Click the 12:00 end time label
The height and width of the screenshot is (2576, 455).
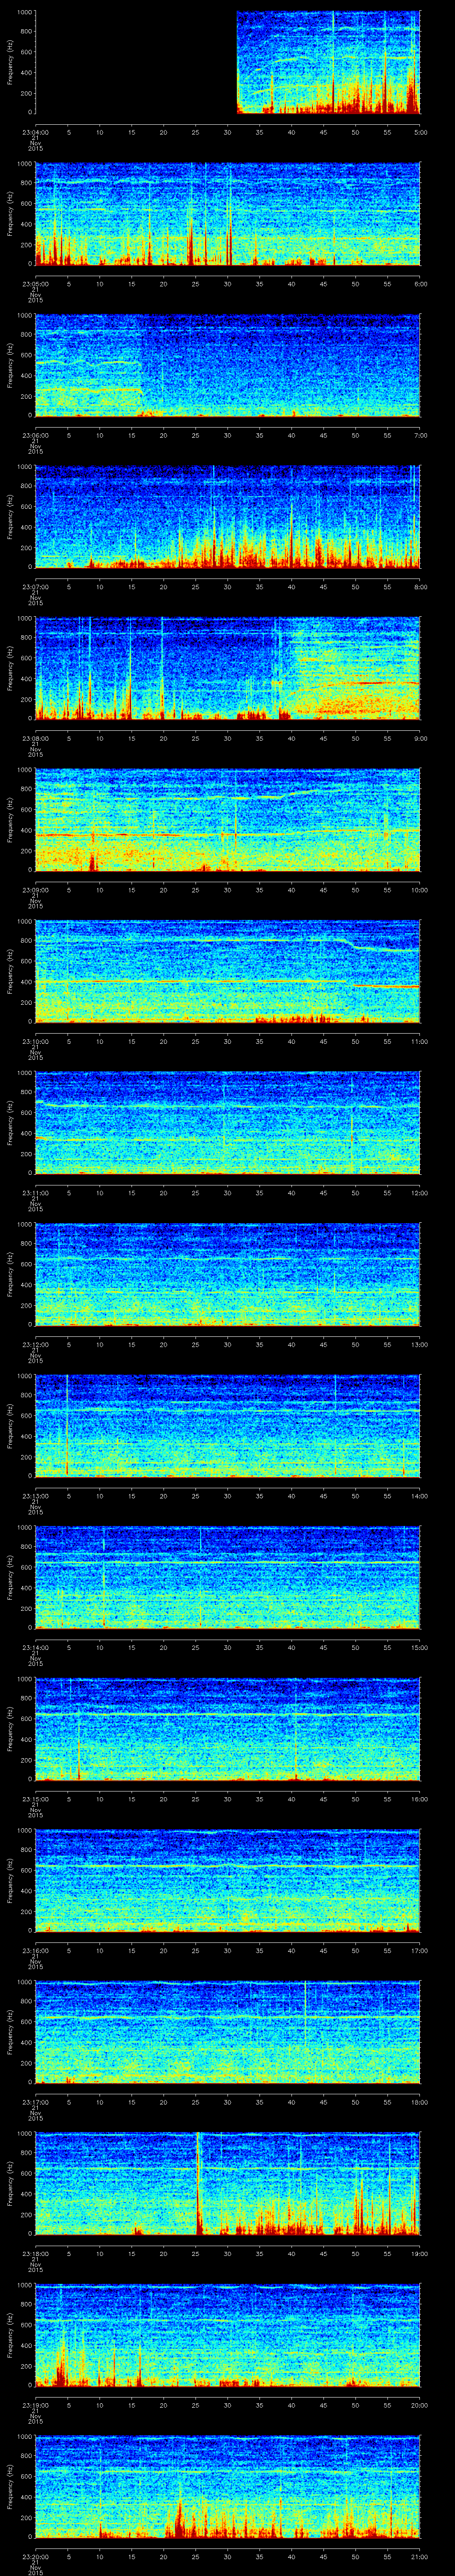[420, 1194]
